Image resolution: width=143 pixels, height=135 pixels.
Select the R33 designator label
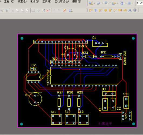tap(85, 53)
